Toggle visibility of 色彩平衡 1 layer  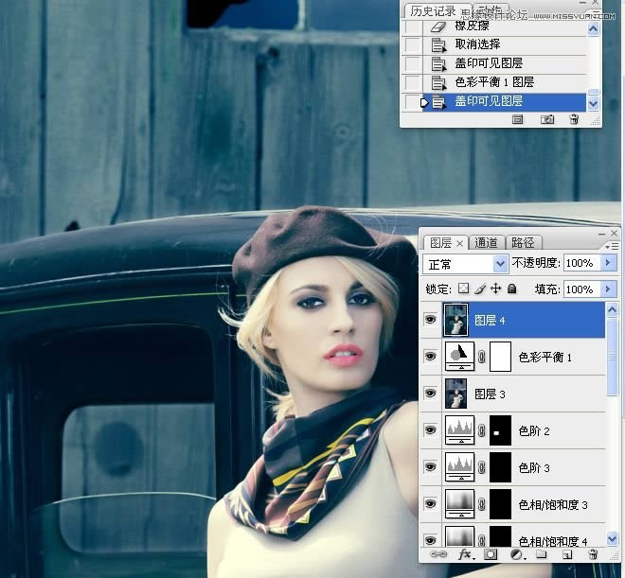click(431, 358)
